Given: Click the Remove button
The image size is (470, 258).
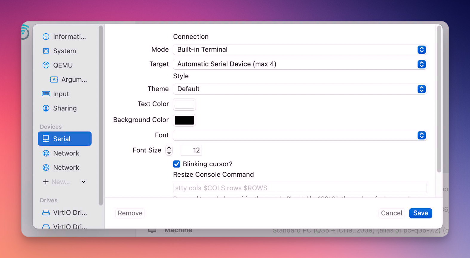Looking at the screenshot, I should [x=130, y=213].
